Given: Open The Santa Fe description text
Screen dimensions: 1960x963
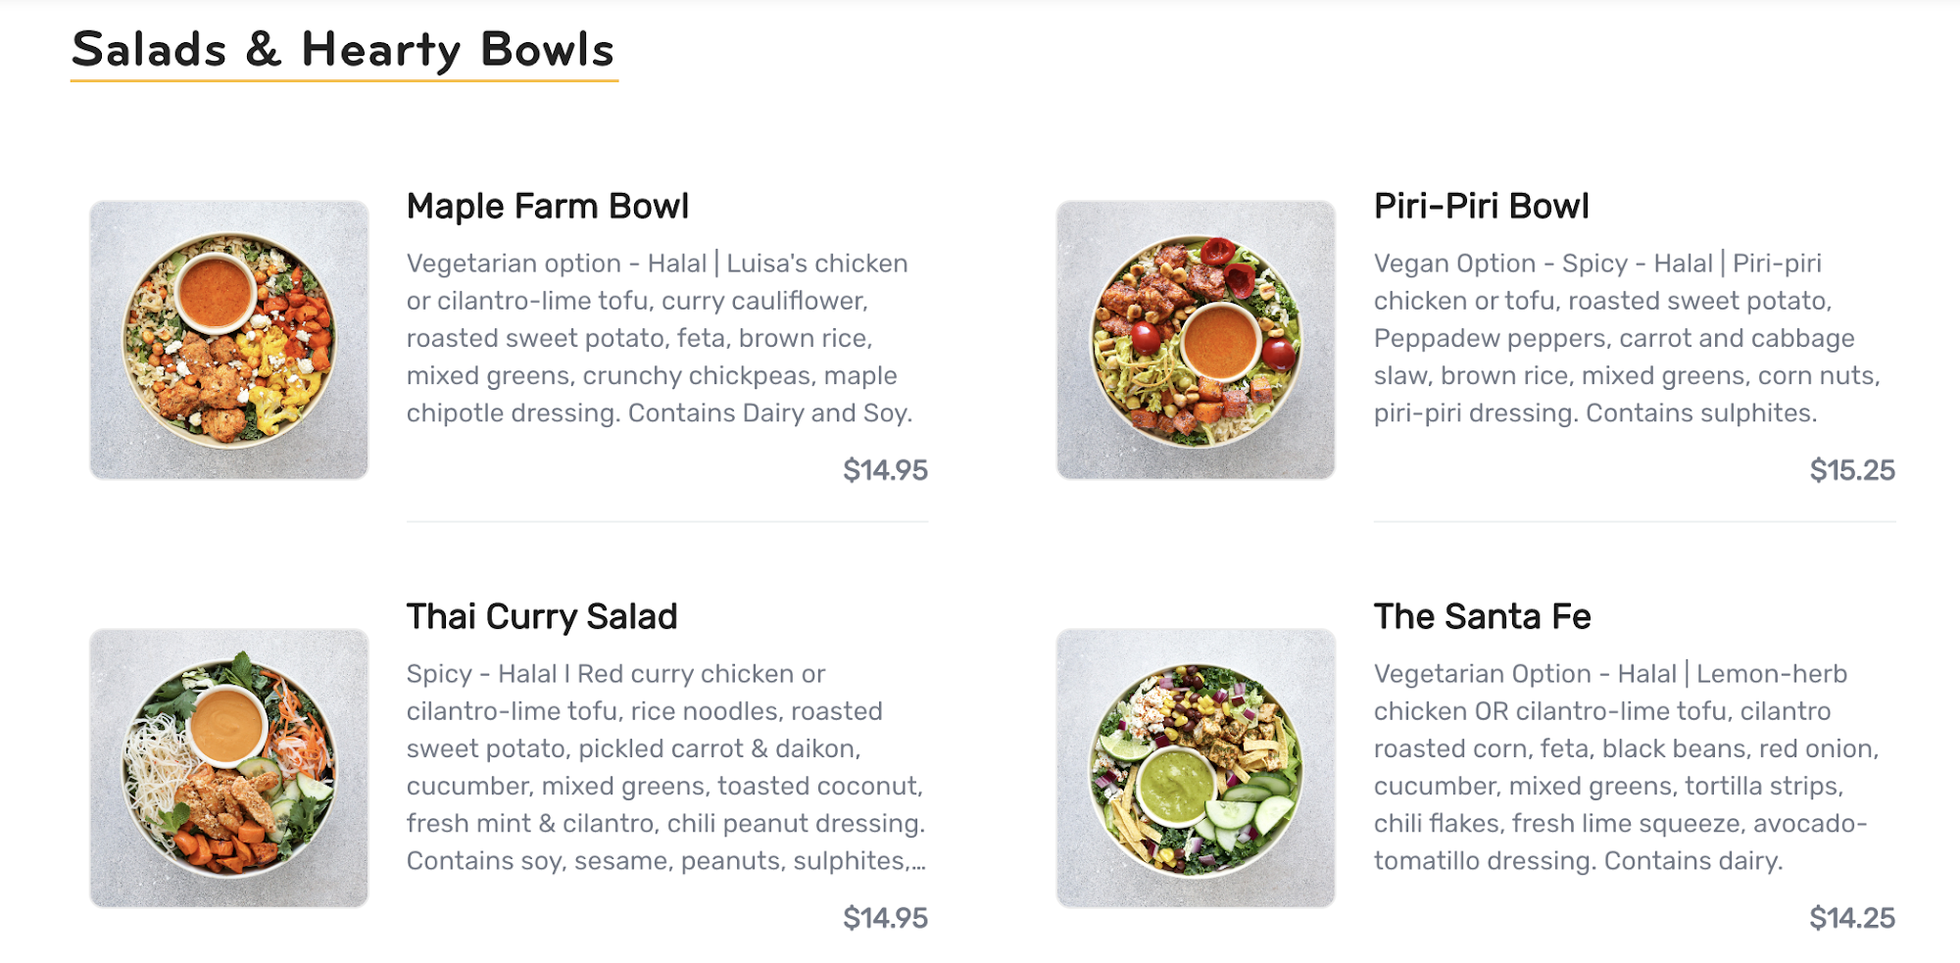Looking at the screenshot, I should point(1626,767).
